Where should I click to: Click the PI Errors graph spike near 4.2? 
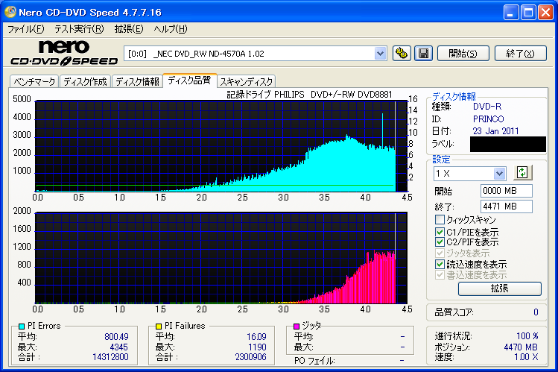pyautogui.click(x=383, y=130)
